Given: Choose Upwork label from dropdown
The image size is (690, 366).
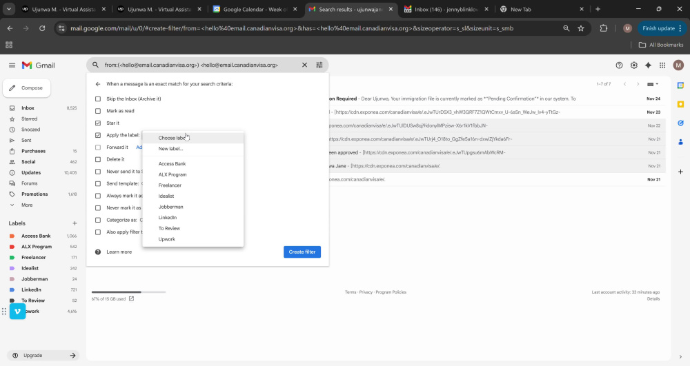Looking at the screenshot, I should 193,239.
